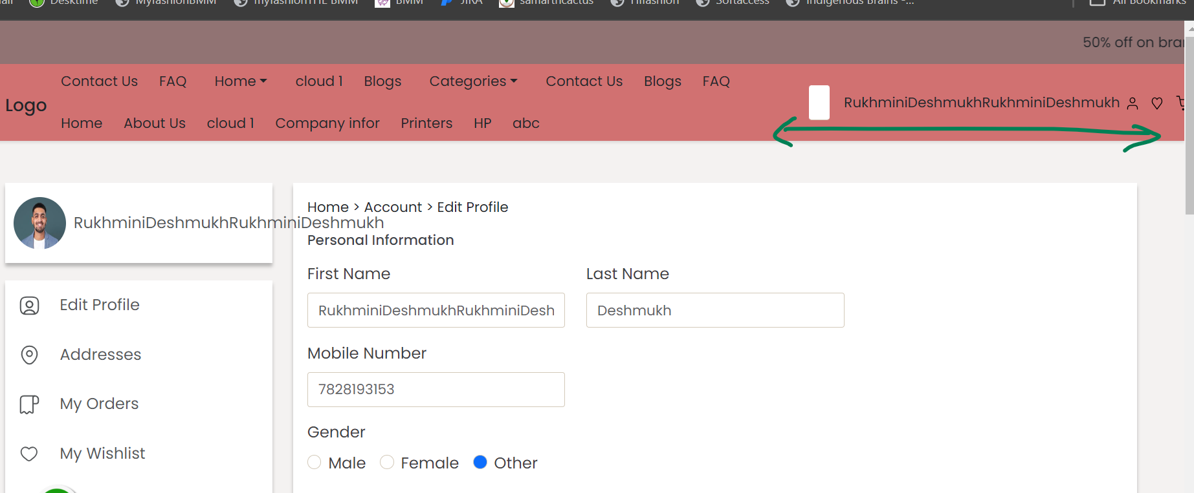Click Edit Profile in the breadcrumb

(472, 207)
